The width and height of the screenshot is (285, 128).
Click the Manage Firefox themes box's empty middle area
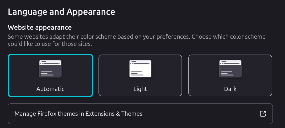click(200, 114)
